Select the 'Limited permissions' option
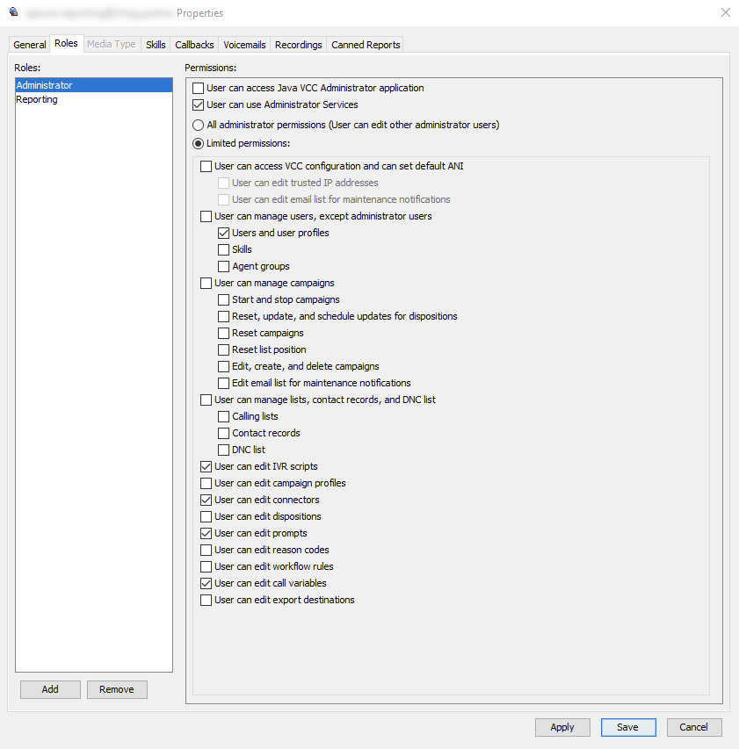 198,143
